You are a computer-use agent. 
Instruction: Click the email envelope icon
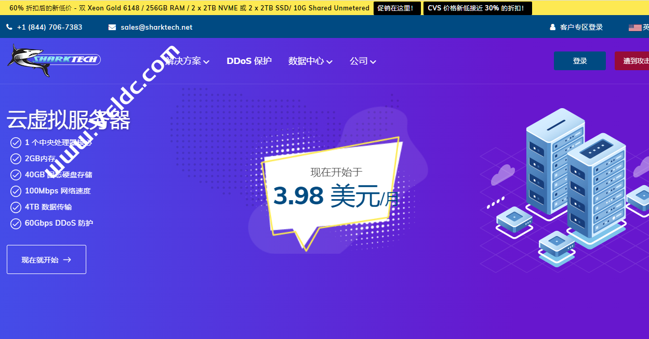[112, 27]
